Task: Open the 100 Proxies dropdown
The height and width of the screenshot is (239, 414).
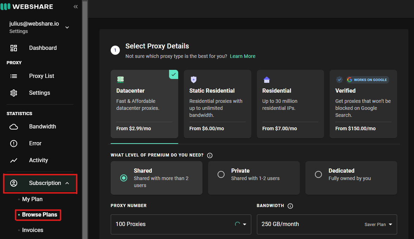Action: (x=181, y=224)
